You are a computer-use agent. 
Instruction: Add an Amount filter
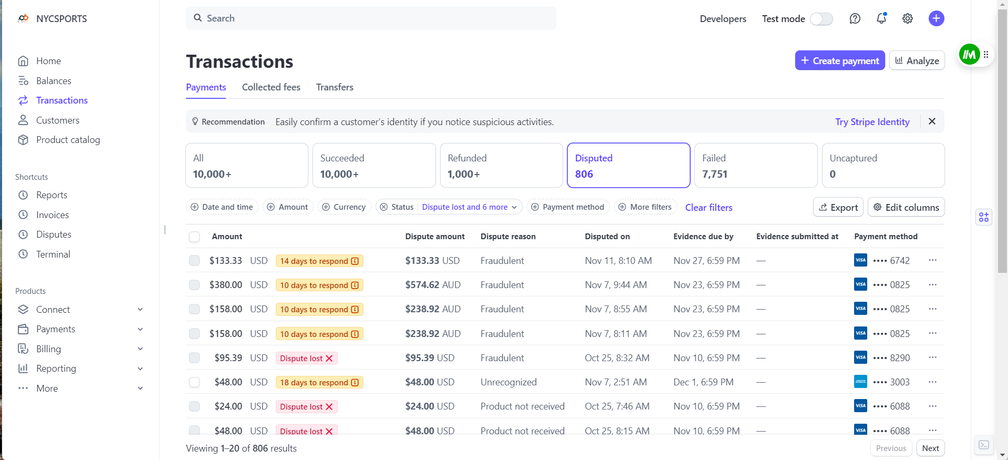coord(288,207)
